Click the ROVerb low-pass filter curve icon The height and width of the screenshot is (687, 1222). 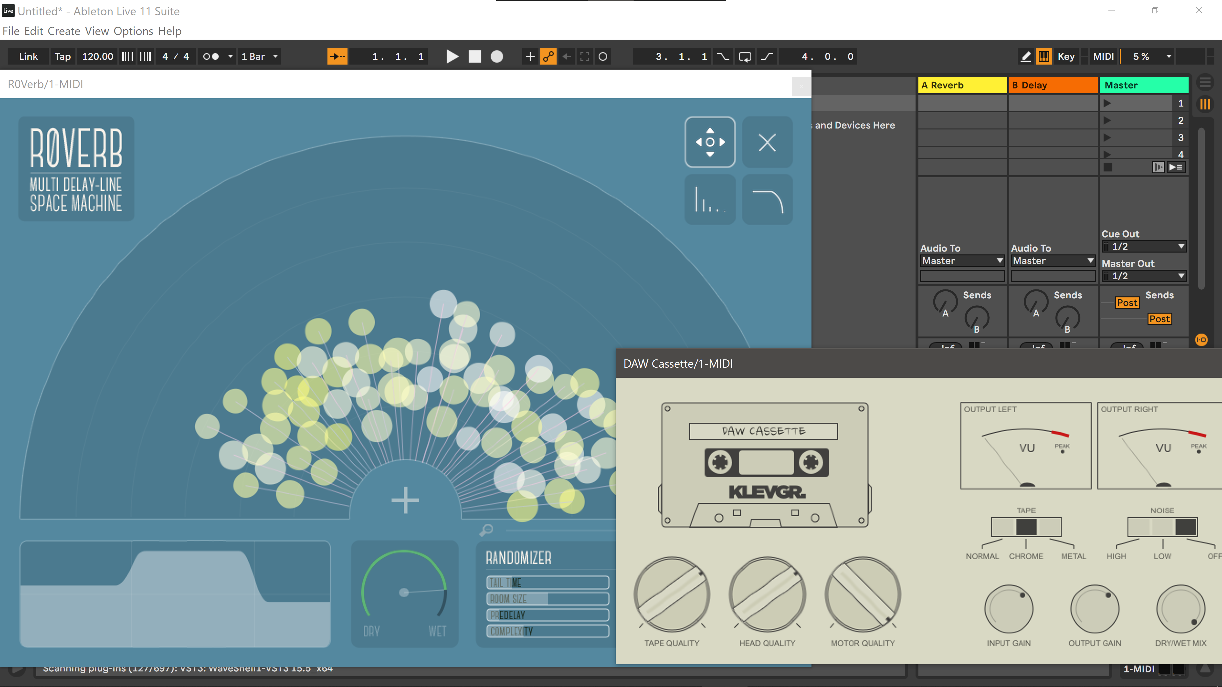(767, 199)
